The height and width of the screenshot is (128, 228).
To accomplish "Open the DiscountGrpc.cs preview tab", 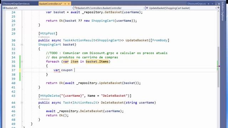I will pyautogui.click(x=196, y=4).
